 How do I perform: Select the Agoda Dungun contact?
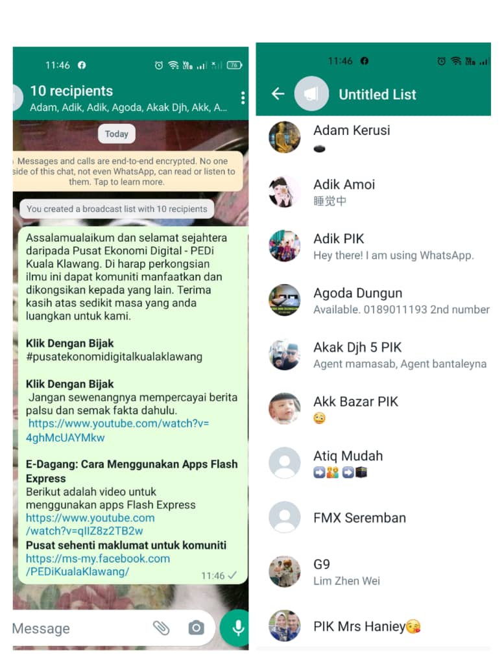[x=373, y=300]
